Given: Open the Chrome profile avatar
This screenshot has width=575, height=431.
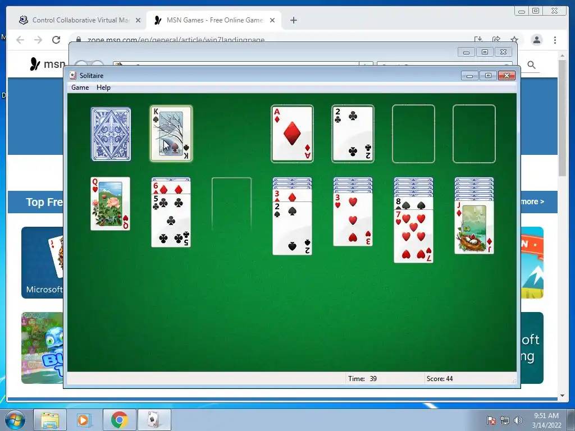Looking at the screenshot, I should click(537, 40).
